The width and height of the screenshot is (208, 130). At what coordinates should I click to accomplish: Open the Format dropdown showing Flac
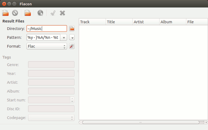click(47, 46)
